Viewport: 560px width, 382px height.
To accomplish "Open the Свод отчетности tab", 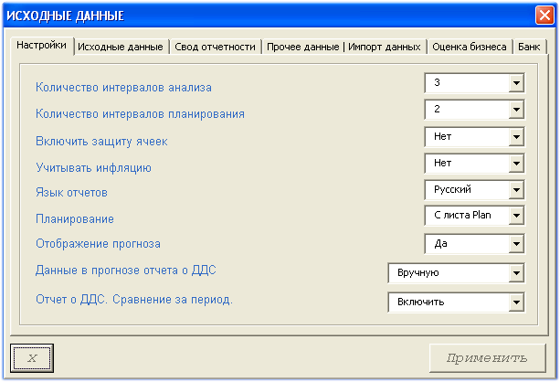I will point(215,47).
